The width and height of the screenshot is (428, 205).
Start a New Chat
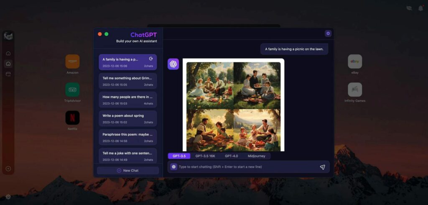click(x=128, y=170)
